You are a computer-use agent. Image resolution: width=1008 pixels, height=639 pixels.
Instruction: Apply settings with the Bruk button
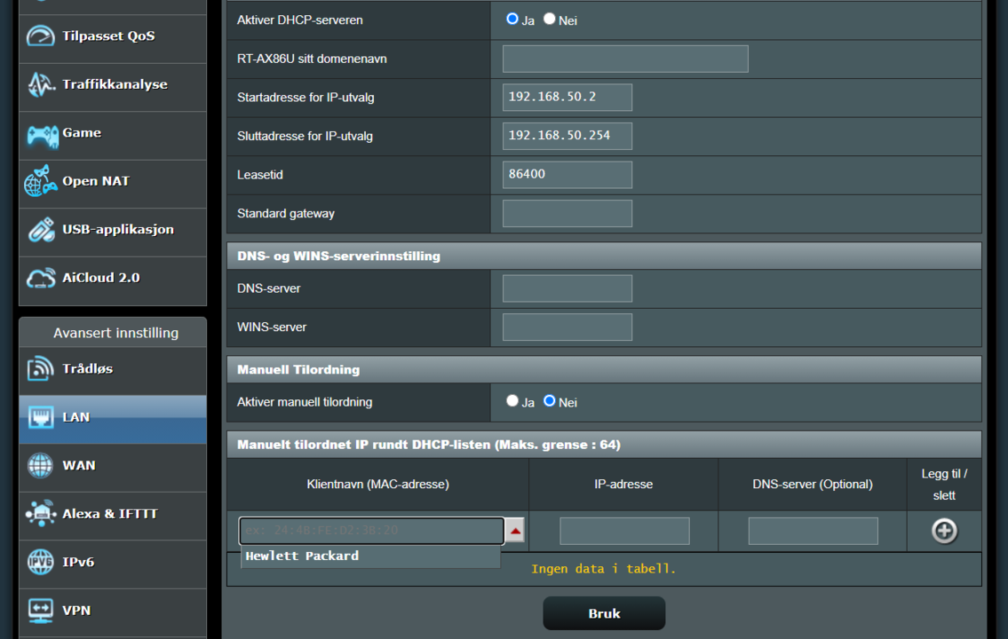604,614
